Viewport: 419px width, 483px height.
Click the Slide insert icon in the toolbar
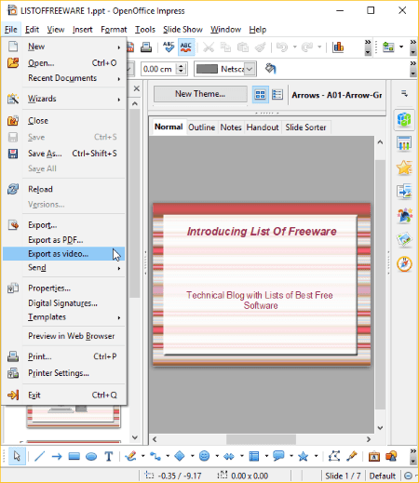(x=388, y=47)
